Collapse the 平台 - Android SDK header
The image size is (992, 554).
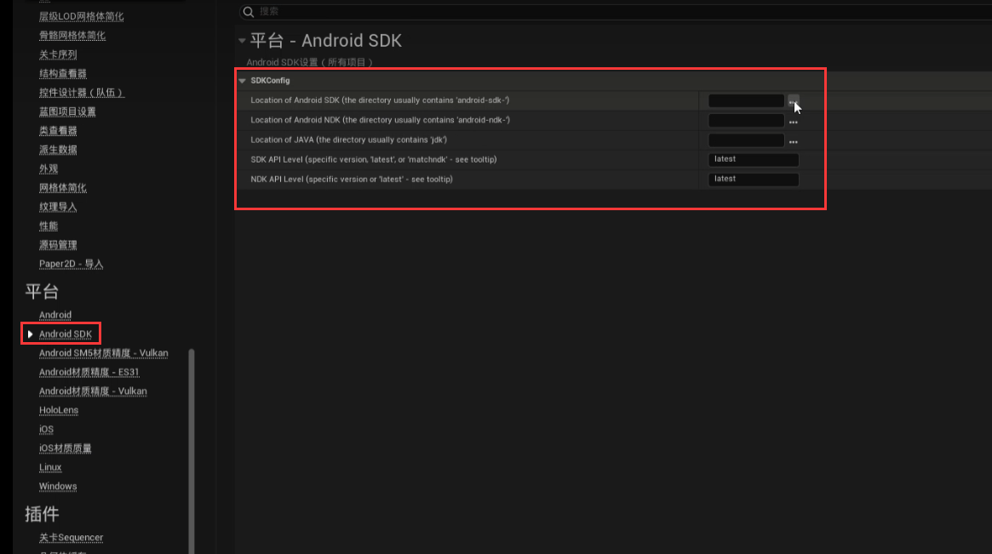[x=242, y=41]
